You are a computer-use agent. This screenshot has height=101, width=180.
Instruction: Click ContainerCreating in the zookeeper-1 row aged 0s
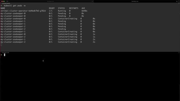pyautogui.click(x=67, y=32)
